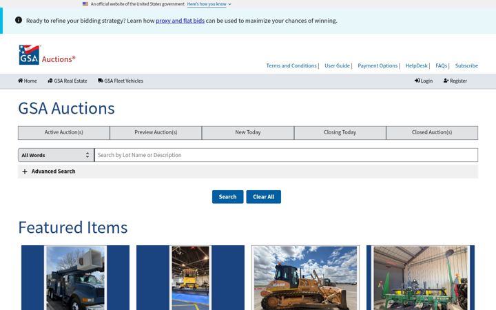Screen dimensions: 496x310
Task: Click the "Here's how you know" link
Action: pos(207,4)
